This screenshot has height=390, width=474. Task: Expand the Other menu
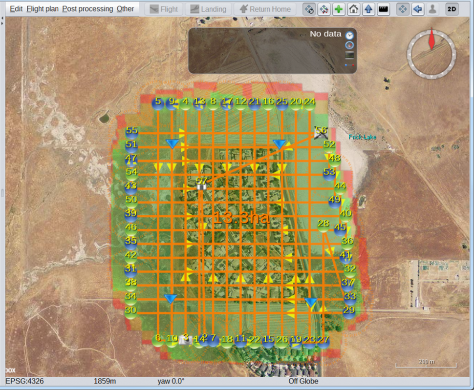pyautogui.click(x=125, y=9)
